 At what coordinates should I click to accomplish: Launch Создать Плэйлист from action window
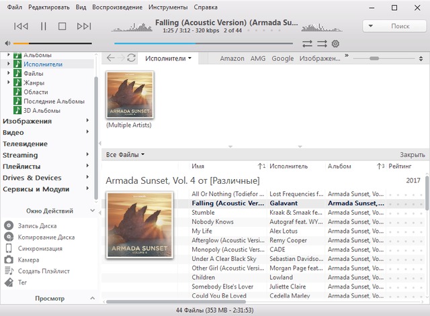tap(9, 271)
